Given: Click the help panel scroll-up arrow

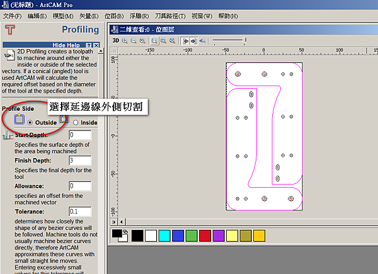Looking at the screenshot, I should [101, 51].
